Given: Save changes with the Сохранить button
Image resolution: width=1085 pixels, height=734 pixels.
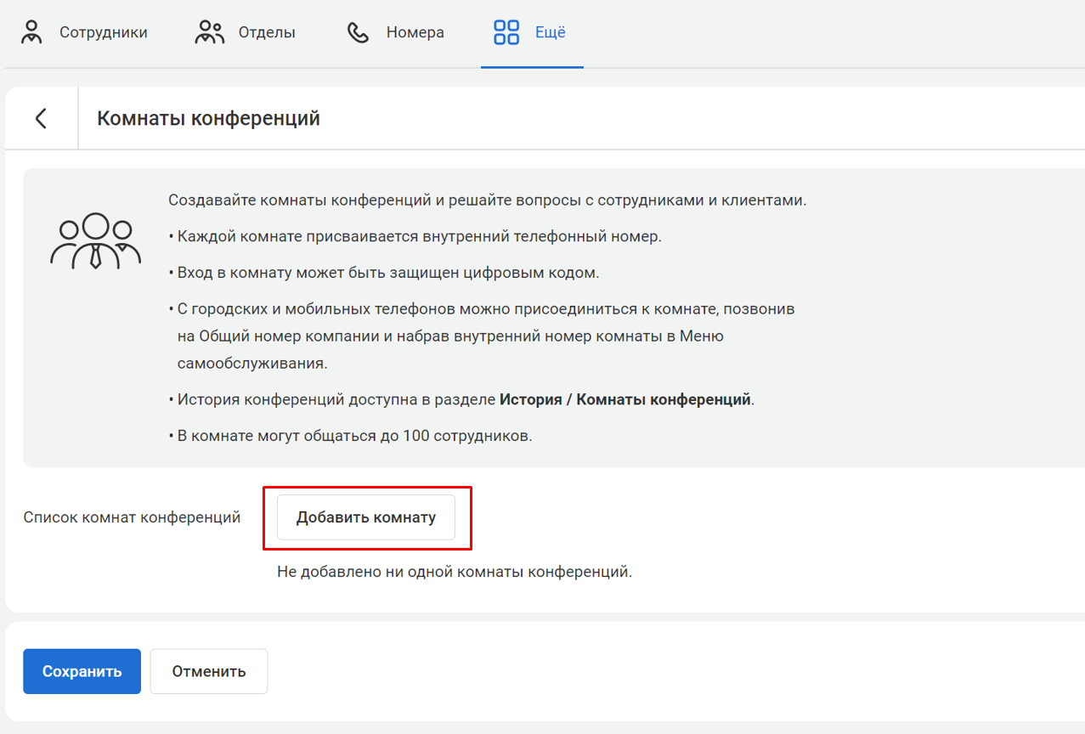Looking at the screenshot, I should 82,671.
